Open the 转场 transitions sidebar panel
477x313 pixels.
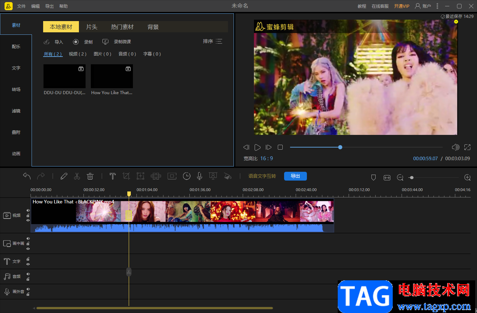[x=16, y=90]
